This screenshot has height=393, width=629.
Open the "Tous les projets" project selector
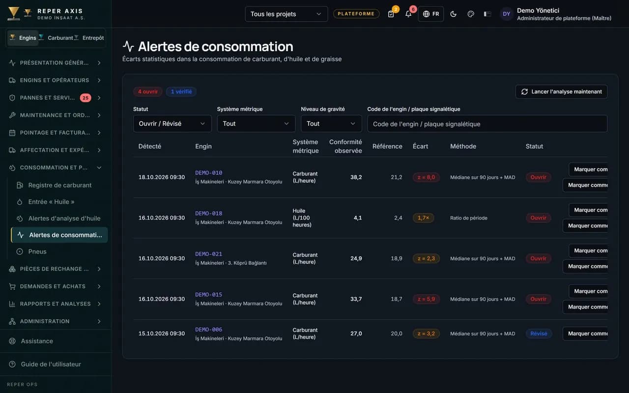[286, 14]
